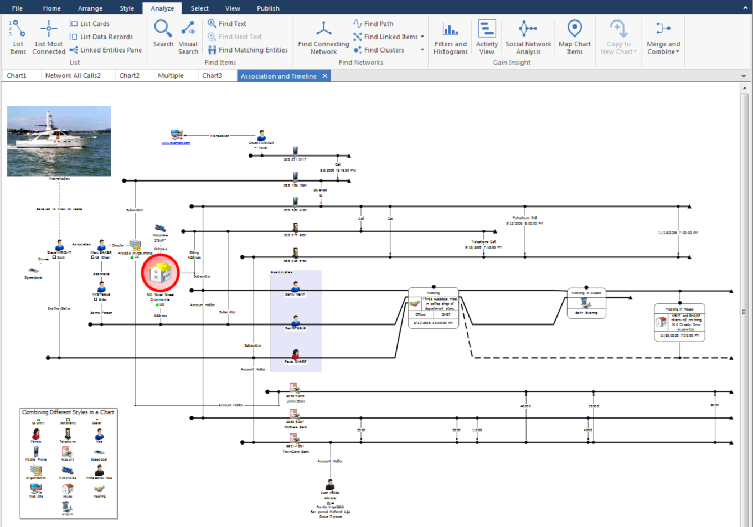The width and height of the screenshot is (753, 527).
Task: Select the TownCorp Bank account icon
Action: pos(294,440)
